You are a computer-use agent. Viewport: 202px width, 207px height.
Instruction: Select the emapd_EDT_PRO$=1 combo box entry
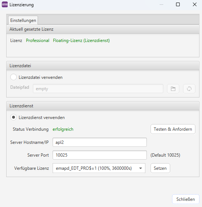pyautogui.click(x=99, y=168)
